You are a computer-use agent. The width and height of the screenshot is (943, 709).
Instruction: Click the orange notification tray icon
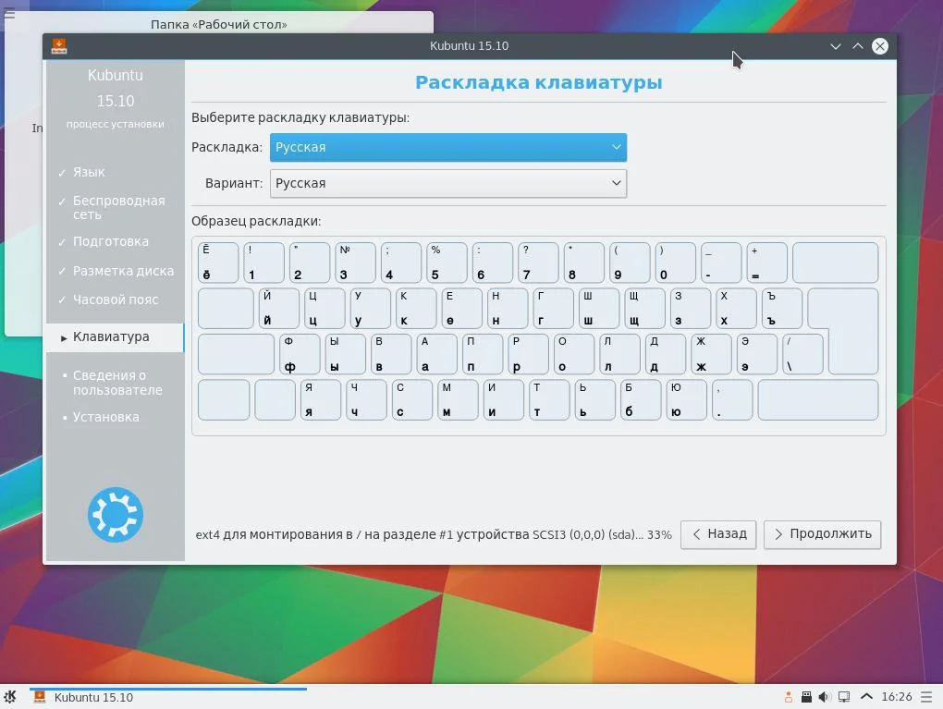(788, 697)
